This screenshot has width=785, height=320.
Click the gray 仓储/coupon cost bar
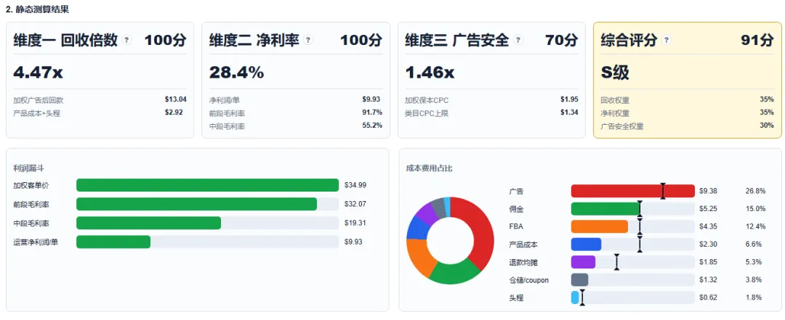coord(580,280)
